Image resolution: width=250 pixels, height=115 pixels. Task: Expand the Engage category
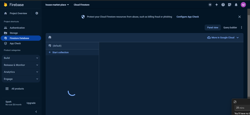click(21, 79)
